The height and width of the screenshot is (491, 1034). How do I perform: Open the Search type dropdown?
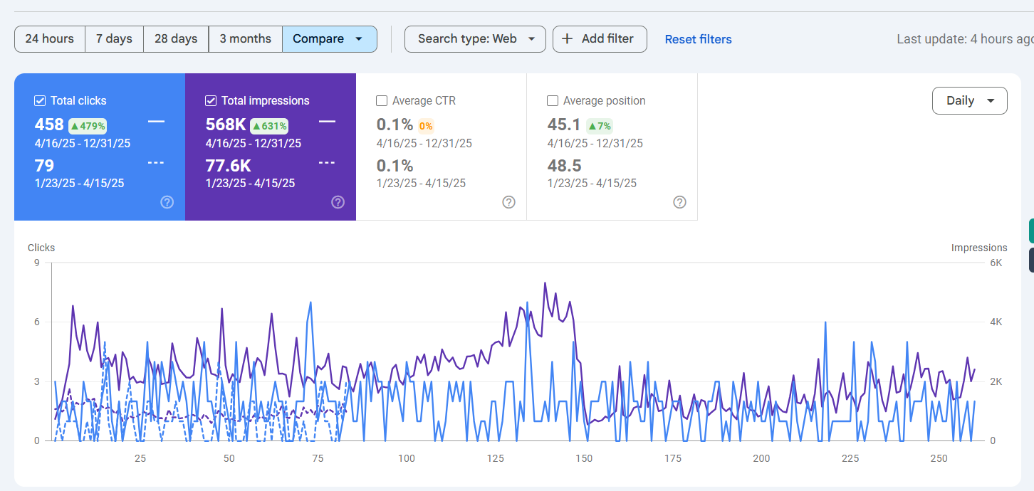click(x=475, y=39)
